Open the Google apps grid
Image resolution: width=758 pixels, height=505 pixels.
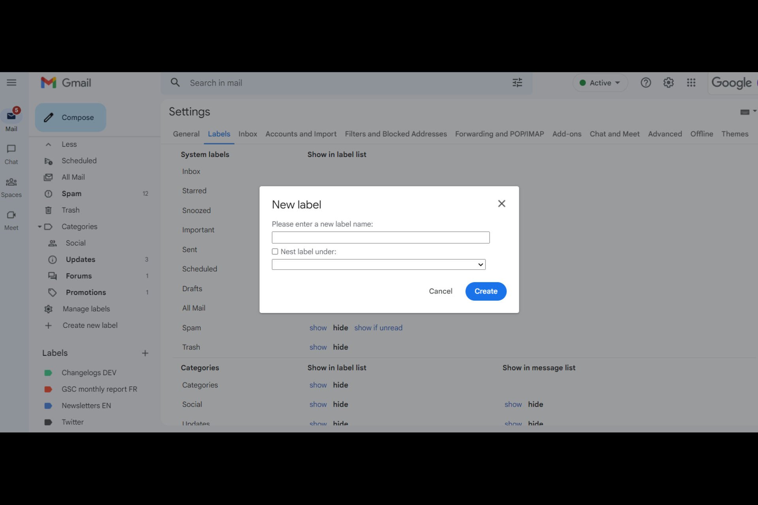(691, 82)
